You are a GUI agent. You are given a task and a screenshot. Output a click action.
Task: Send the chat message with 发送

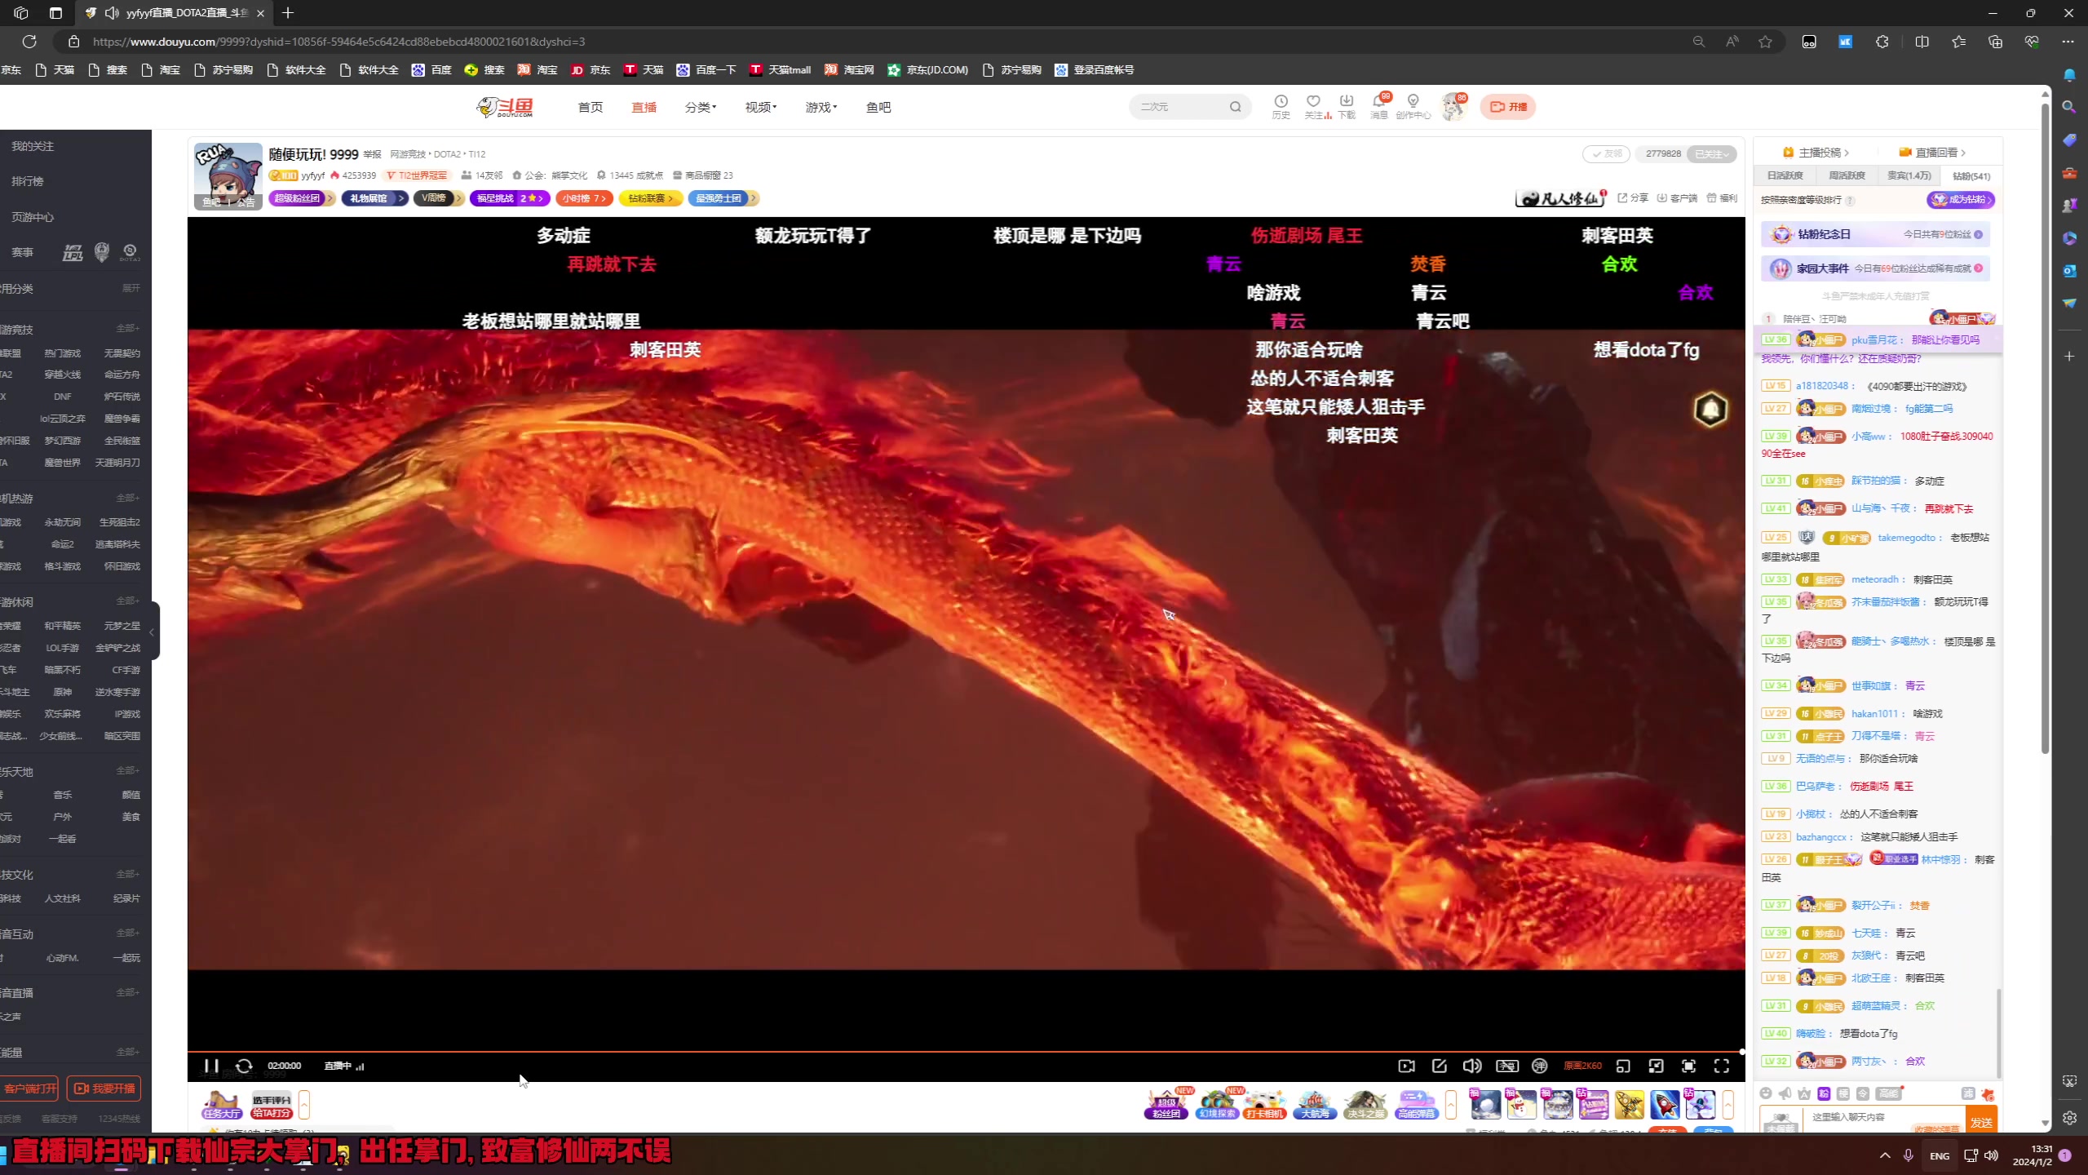(1981, 1122)
